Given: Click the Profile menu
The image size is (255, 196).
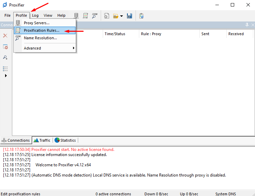Looking at the screenshot, I should pyautogui.click(x=21, y=15).
